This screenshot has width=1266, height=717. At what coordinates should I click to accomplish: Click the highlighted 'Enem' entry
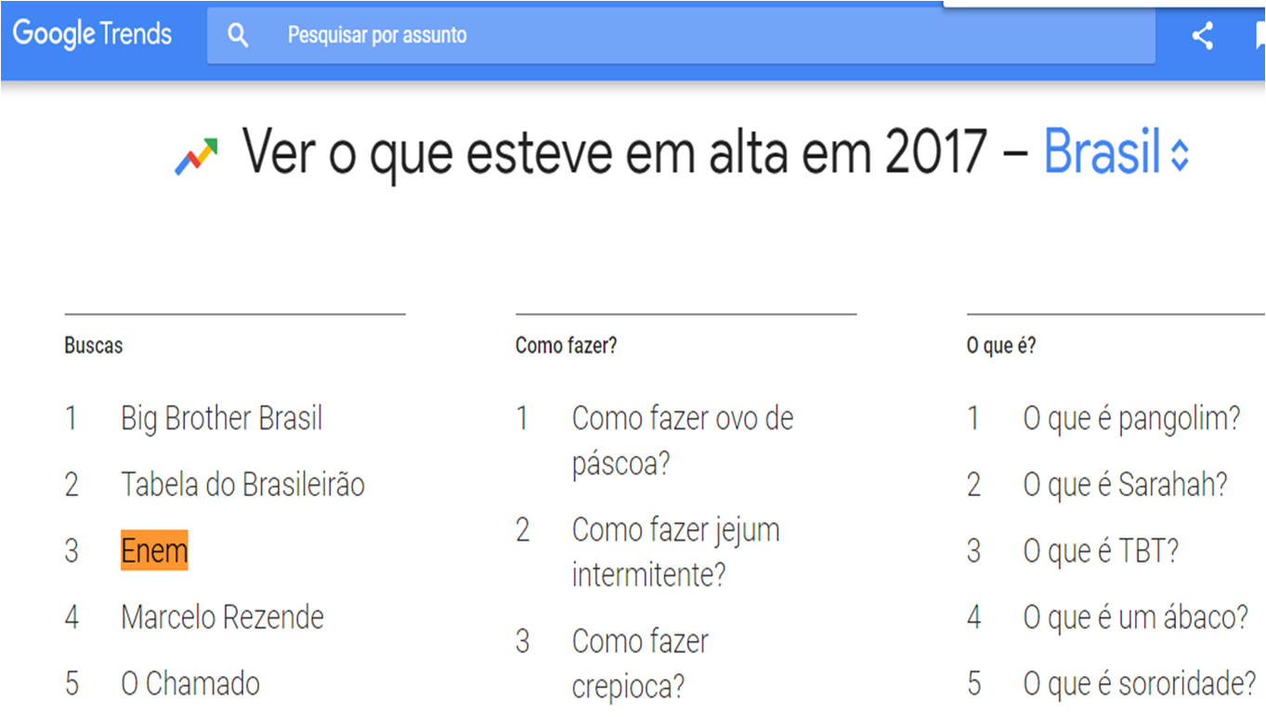[x=154, y=551]
